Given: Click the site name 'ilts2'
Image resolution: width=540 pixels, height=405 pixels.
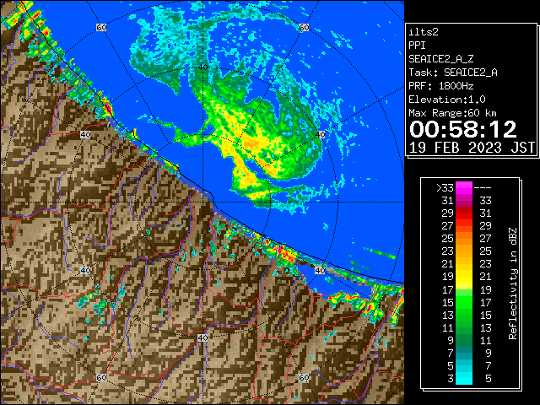Looking at the screenshot, I should click(x=424, y=32).
